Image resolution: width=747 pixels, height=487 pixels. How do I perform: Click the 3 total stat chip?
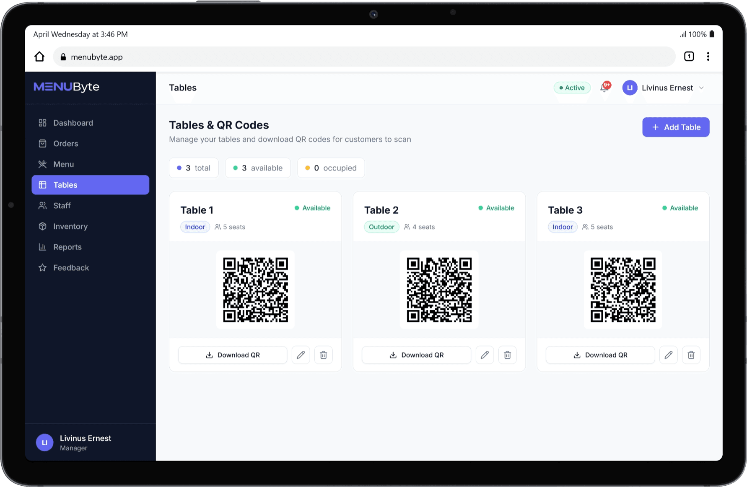point(194,168)
